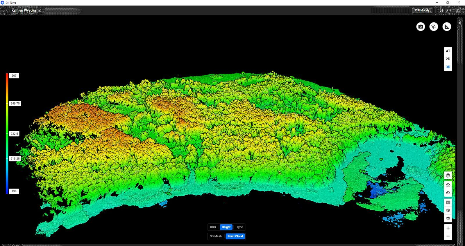The height and width of the screenshot is (246, 465).
Task: Click the cloud icon with plus sign
Action: point(448,185)
